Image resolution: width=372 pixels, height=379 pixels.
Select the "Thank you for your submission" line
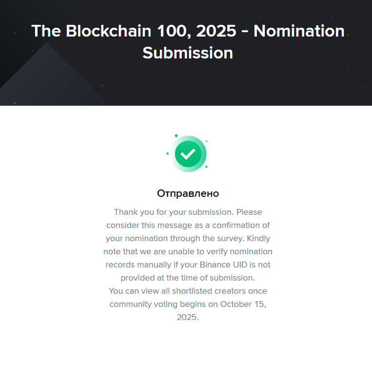point(188,212)
